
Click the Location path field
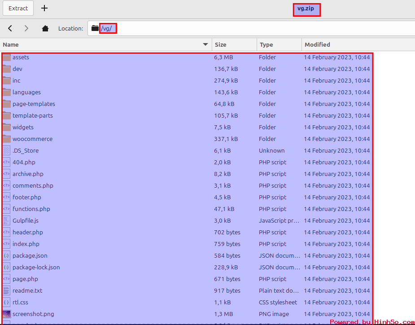(x=251, y=28)
